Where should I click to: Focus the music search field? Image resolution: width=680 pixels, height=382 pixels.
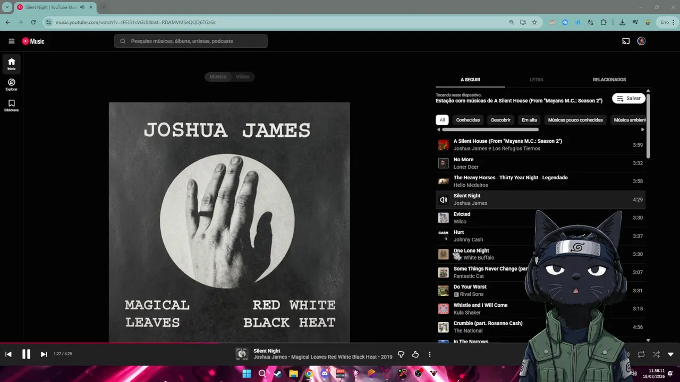click(x=191, y=41)
